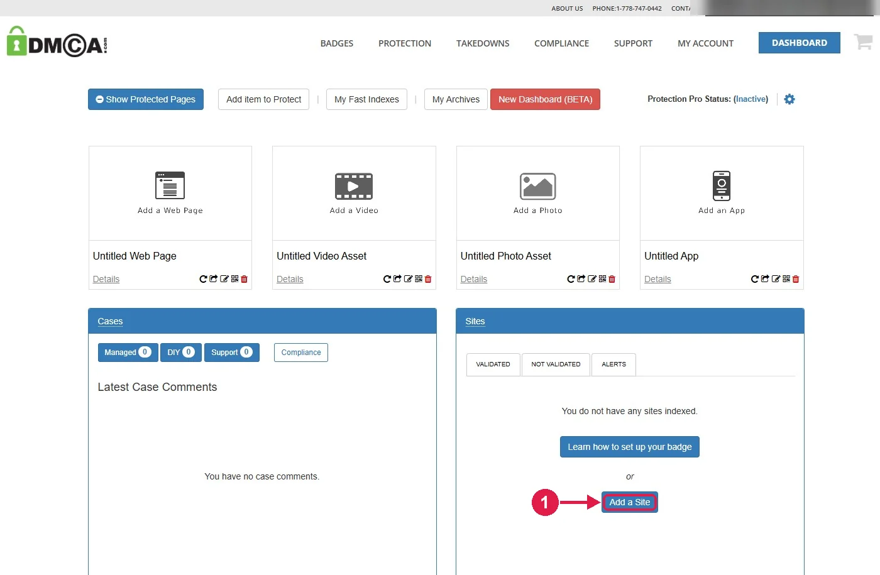Edit the Untitled Web Page item
The width and height of the screenshot is (880, 575).
tap(224, 279)
